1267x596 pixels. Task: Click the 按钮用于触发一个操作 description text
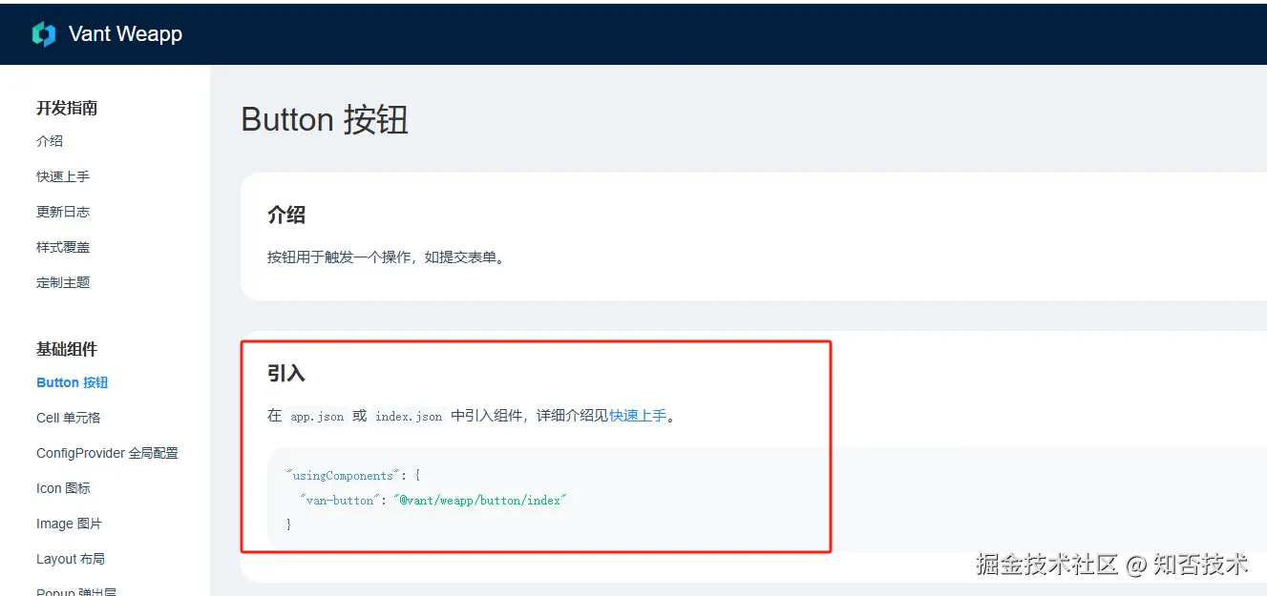click(x=386, y=257)
